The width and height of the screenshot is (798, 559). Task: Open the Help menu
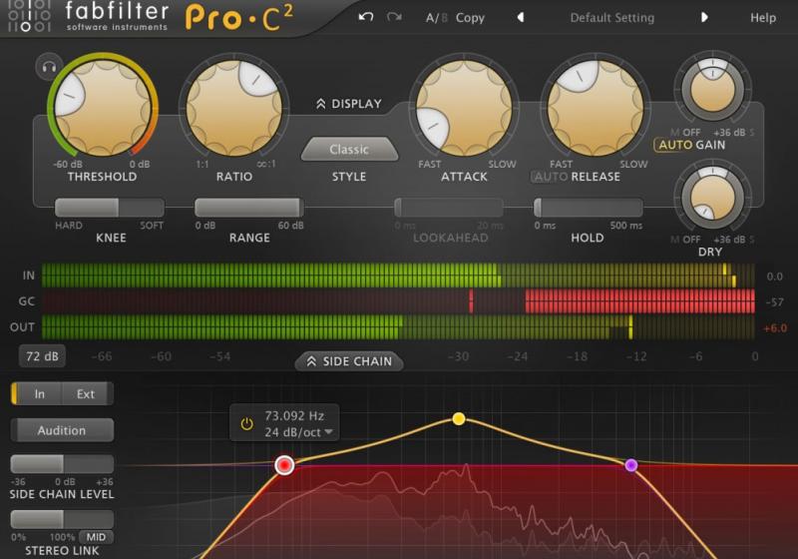[763, 18]
